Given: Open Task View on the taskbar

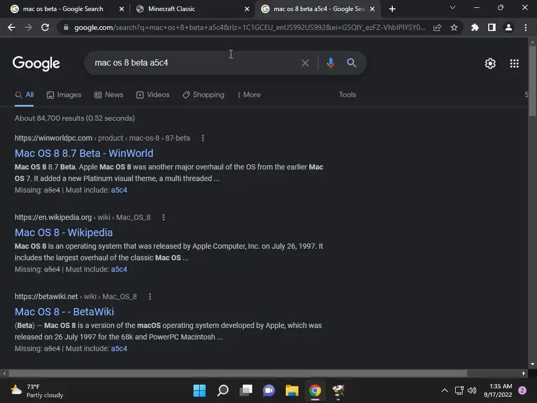Looking at the screenshot, I should (x=246, y=390).
